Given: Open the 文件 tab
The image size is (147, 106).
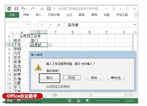Looking at the screenshot, I should 12,15.
